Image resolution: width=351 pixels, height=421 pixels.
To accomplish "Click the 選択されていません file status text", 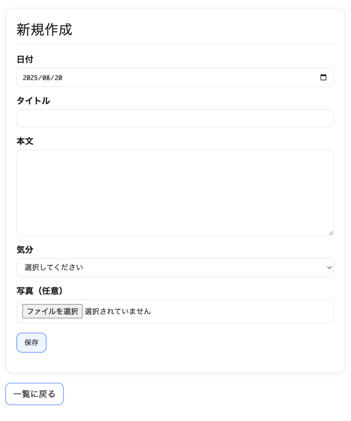I will pos(117,311).
